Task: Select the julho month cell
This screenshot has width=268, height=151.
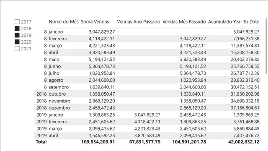Action: coord(54,73)
